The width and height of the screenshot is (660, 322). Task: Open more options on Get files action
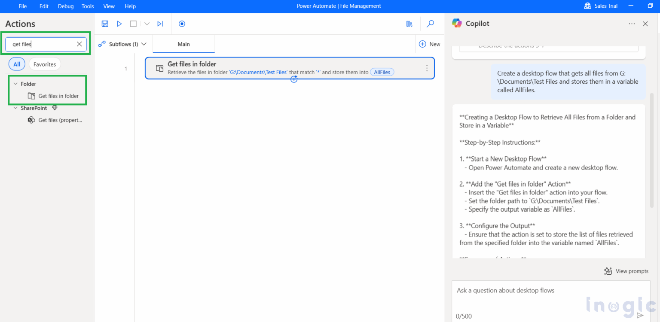point(427,68)
